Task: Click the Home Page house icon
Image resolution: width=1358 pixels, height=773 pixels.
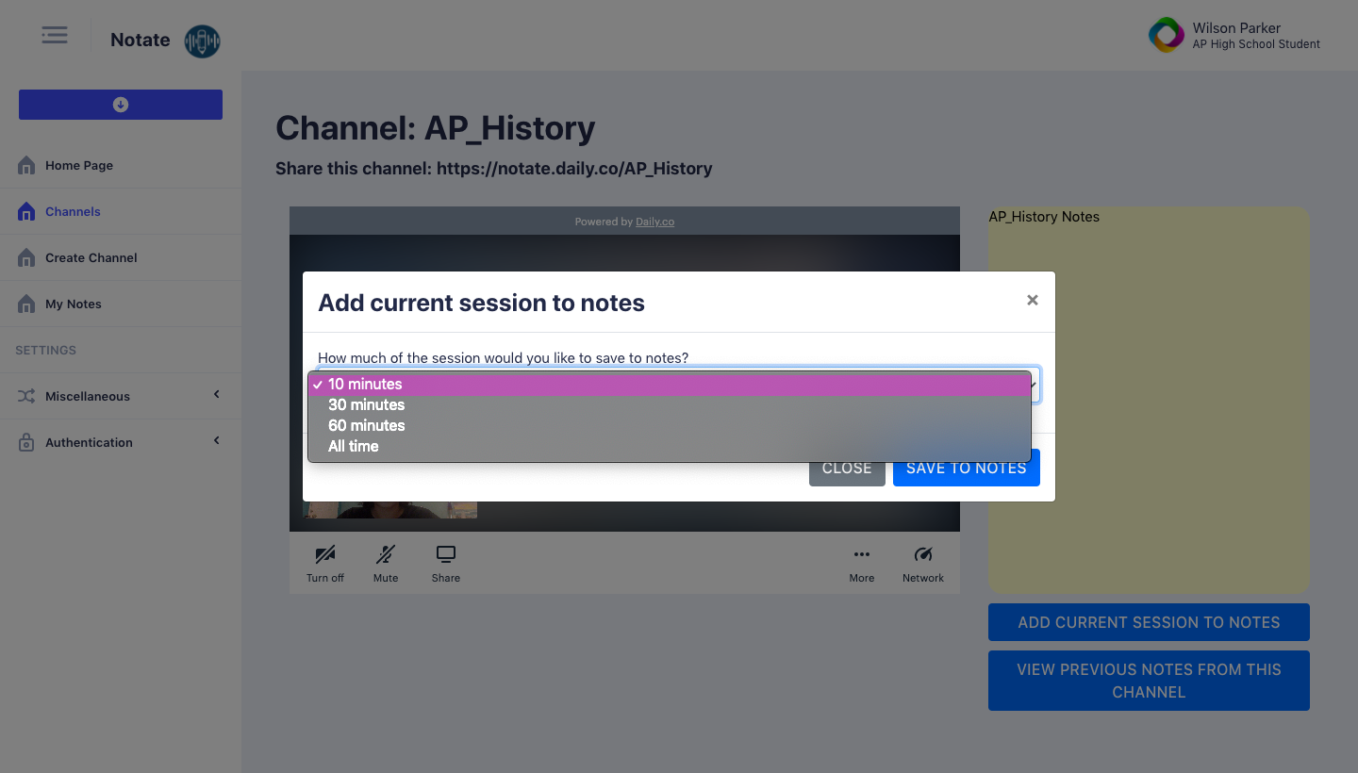Action: click(x=26, y=165)
